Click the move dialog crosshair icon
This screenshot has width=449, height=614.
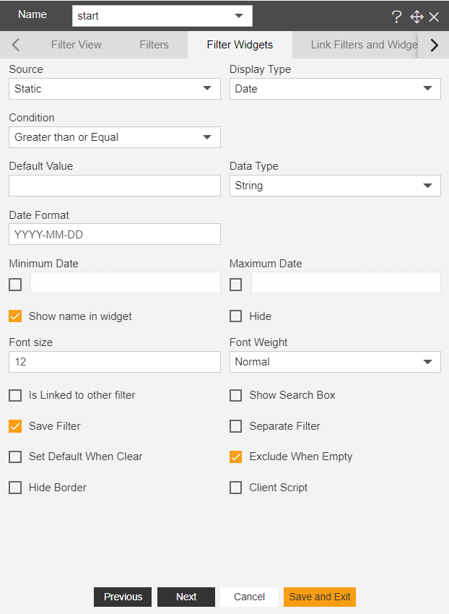click(x=417, y=17)
